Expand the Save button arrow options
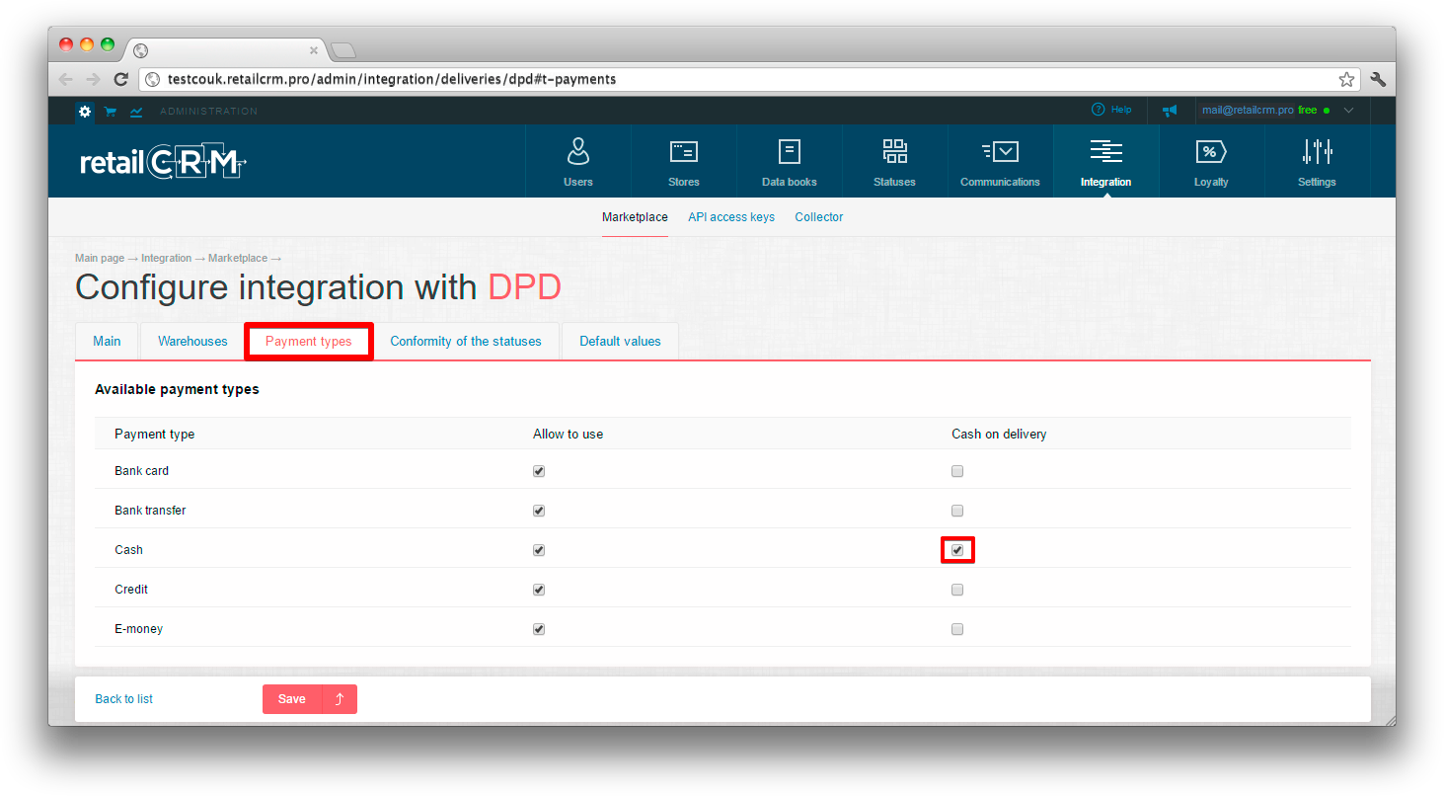This screenshot has height=796, width=1444. coord(340,699)
